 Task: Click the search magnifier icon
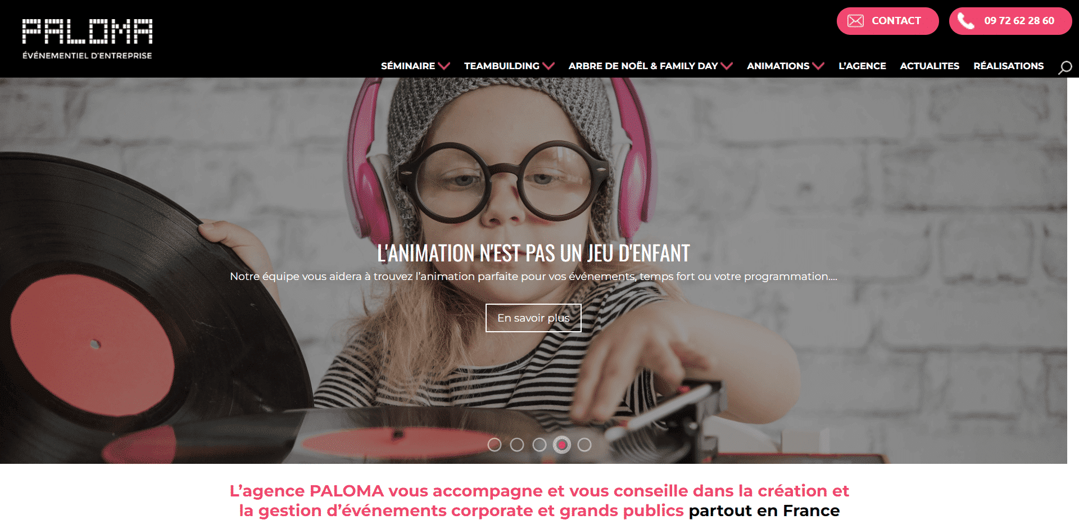(x=1065, y=67)
